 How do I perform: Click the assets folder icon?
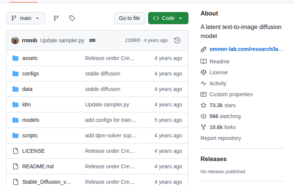15,58
